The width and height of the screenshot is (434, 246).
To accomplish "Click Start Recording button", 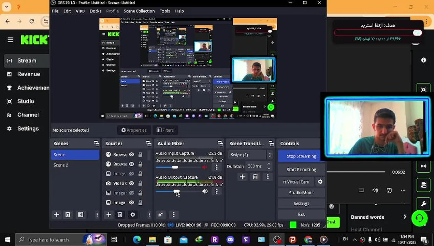I will coord(301,169).
